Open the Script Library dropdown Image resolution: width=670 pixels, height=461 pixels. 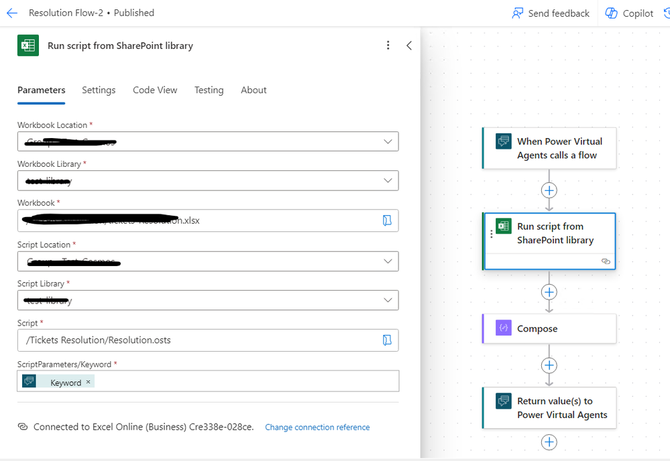(x=388, y=300)
